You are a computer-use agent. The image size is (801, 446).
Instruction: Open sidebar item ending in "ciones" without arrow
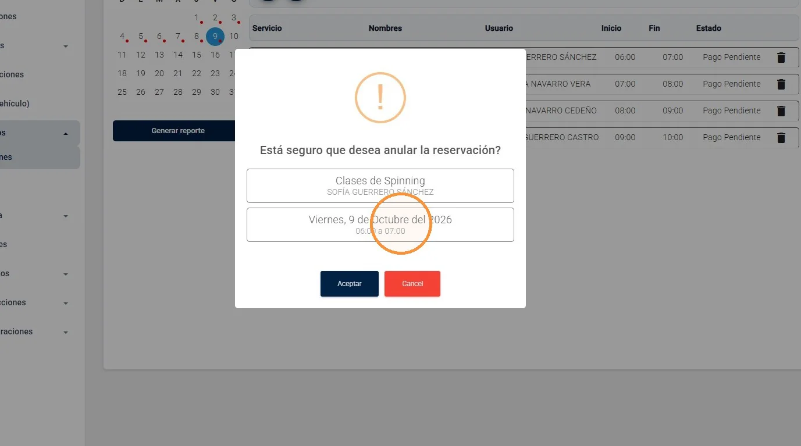click(13, 74)
